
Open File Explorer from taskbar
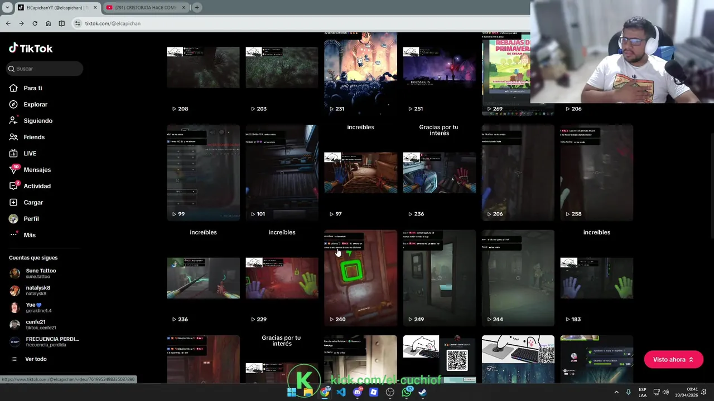click(x=308, y=392)
